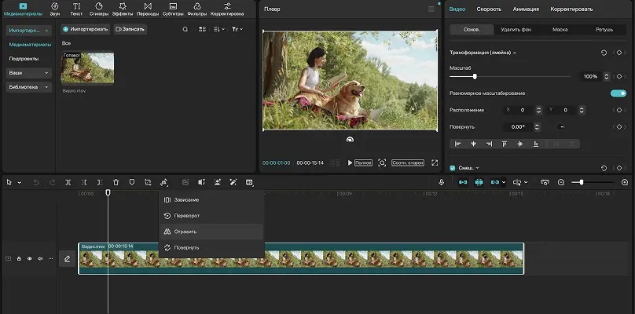
Task: Click the align top icon in alignment bar
Action: pyautogui.click(x=505, y=144)
